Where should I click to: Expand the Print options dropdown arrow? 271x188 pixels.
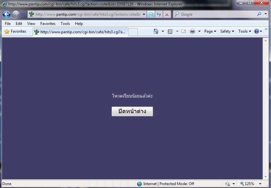pyautogui.click(x=199, y=31)
